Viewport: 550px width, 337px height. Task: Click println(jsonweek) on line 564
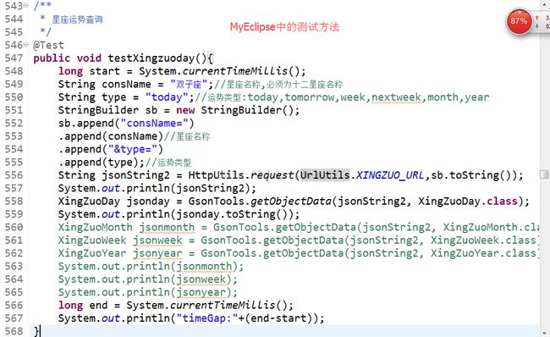179,279
